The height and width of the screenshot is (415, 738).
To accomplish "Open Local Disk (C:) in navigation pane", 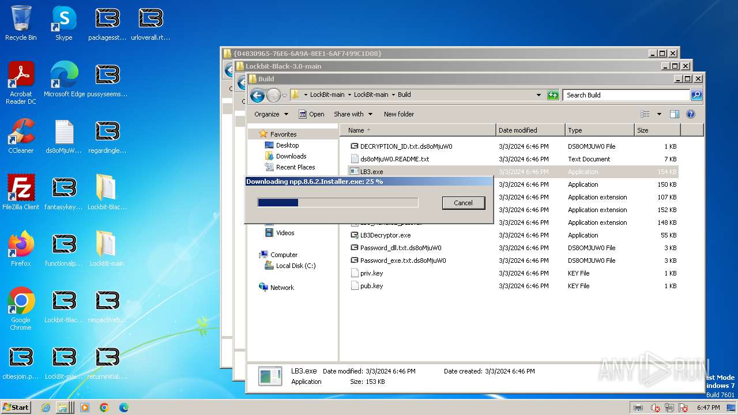I will [295, 266].
